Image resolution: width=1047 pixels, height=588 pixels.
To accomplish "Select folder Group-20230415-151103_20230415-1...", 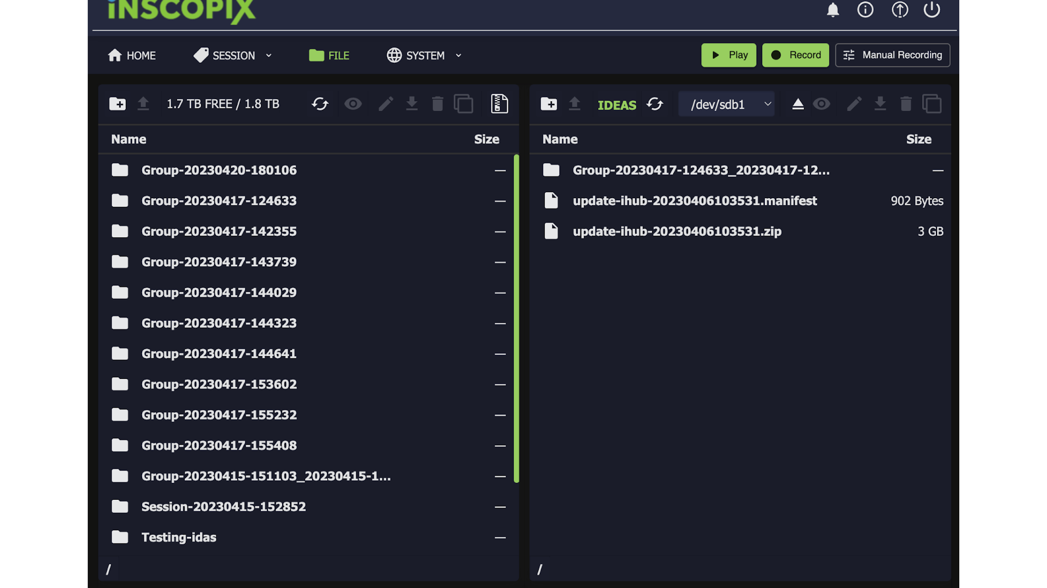I will click(x=308, y=476).
